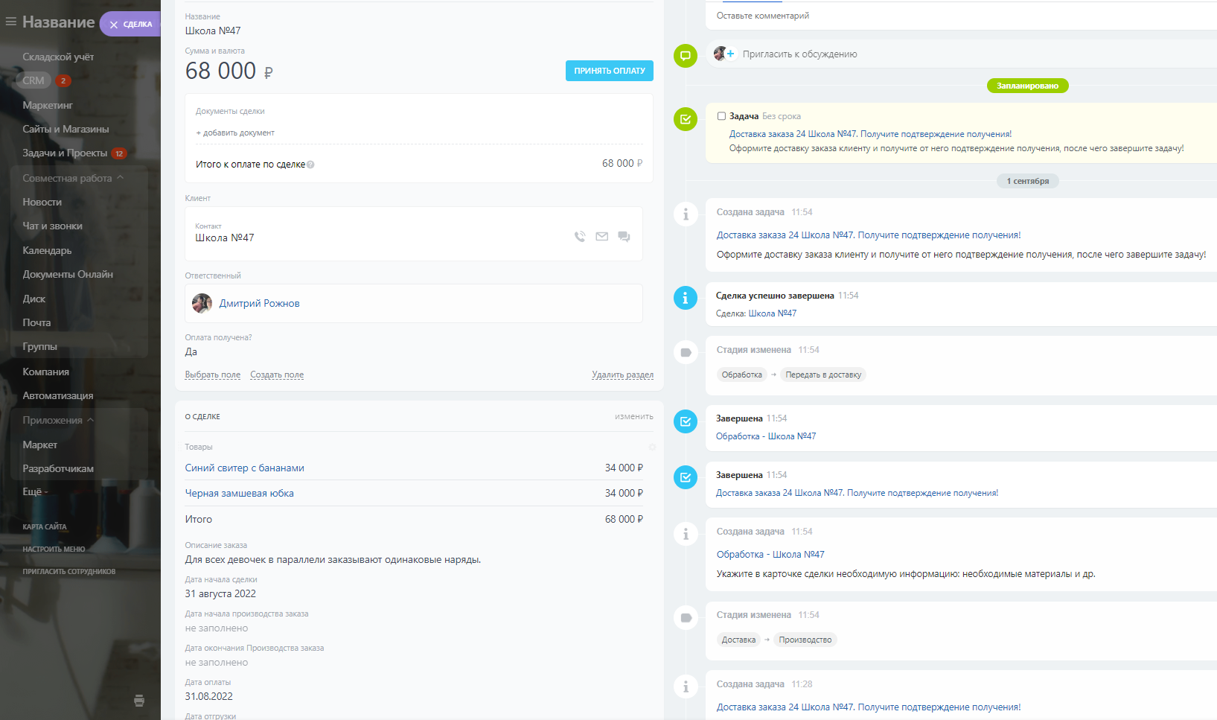
Task: Click the email envelope icon in the contact card
Action: point(602,237)
